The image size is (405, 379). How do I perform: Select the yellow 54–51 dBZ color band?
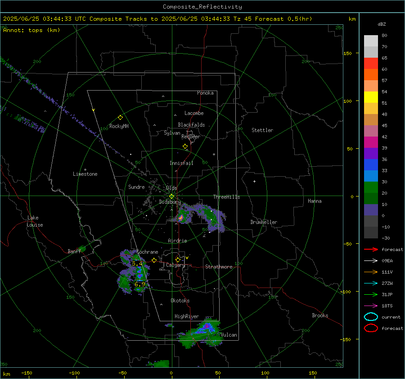click(371, 97)
